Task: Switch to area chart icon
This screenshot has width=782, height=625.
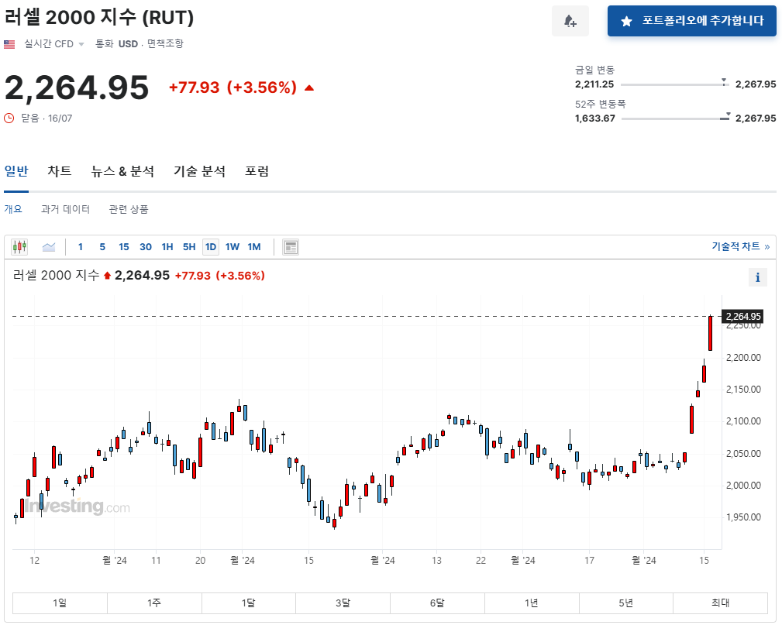Action: click(48, 247)
